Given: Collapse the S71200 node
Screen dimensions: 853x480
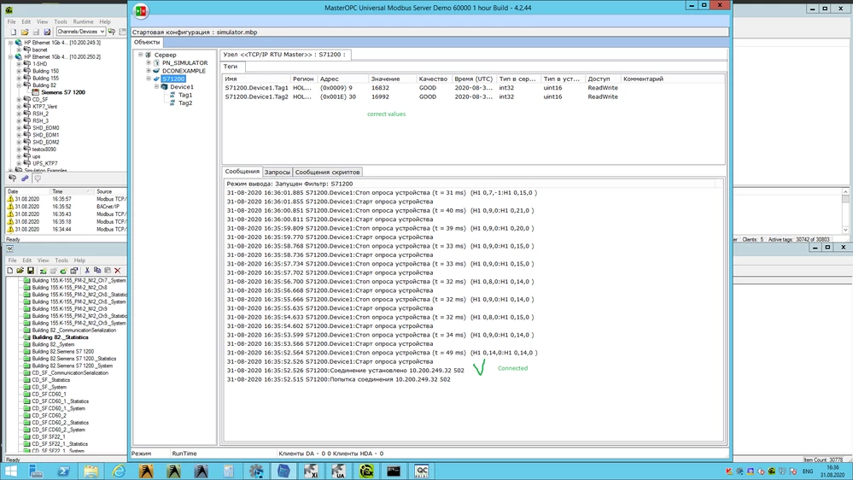Looking at the screenshot, I should (149, 79).
